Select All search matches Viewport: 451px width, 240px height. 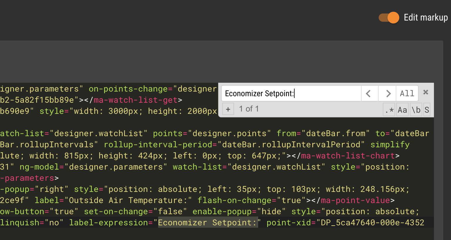pyautogui.click(x=407, y=93)
